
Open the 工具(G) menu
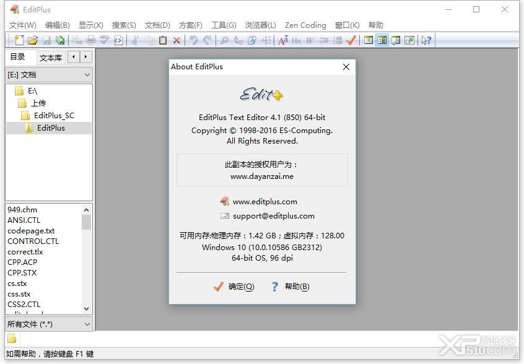[x=224, y=25]
